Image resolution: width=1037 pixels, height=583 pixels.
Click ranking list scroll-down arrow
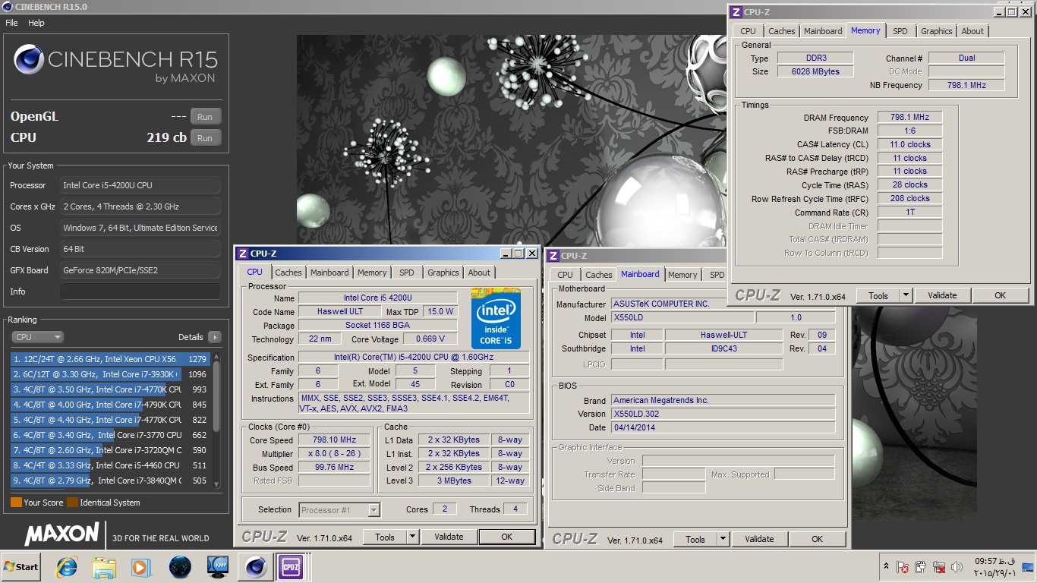pos(216,484)
